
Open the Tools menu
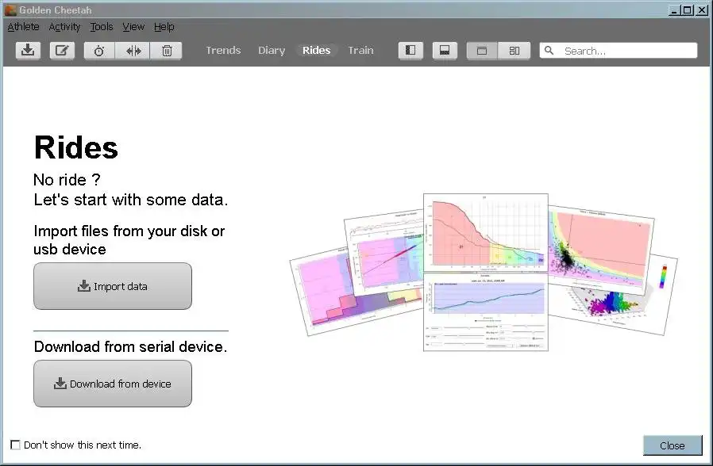pyautogui.click(x=102, y=27)
